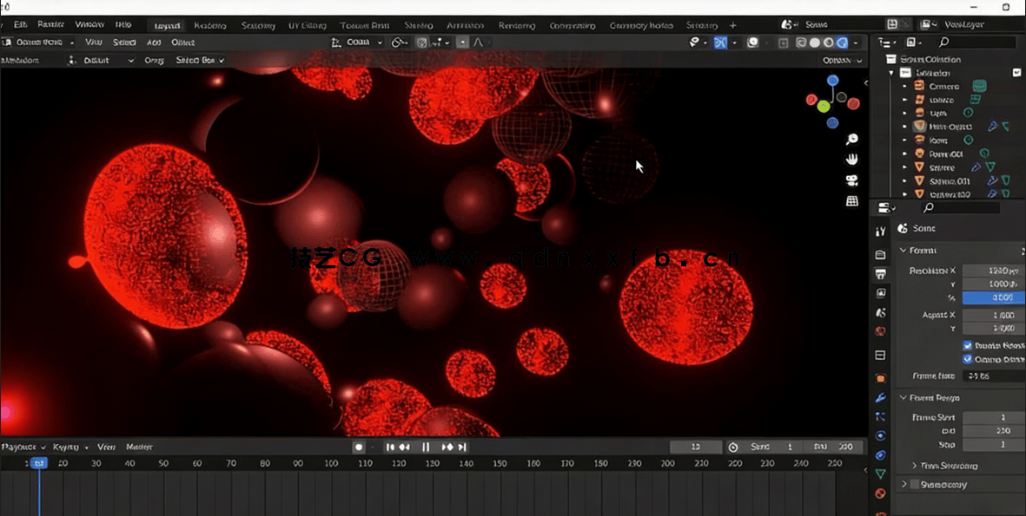The image size is (1026, 516).
Task: Select the hand pan view icon
Action: point(852,159)
